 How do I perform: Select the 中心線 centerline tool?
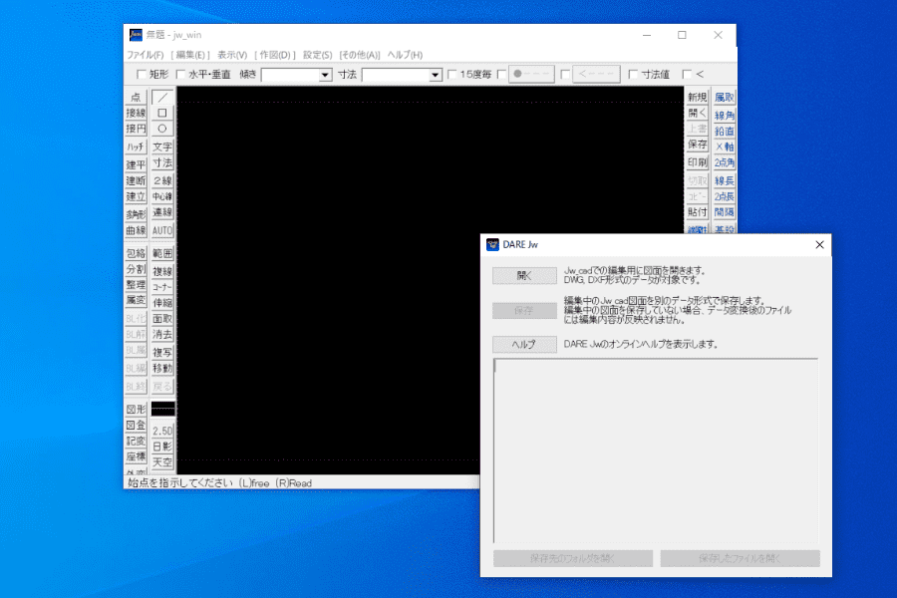point(162,196)
